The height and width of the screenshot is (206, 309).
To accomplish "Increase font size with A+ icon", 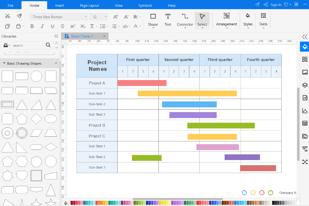I will [x=116, y=17].
